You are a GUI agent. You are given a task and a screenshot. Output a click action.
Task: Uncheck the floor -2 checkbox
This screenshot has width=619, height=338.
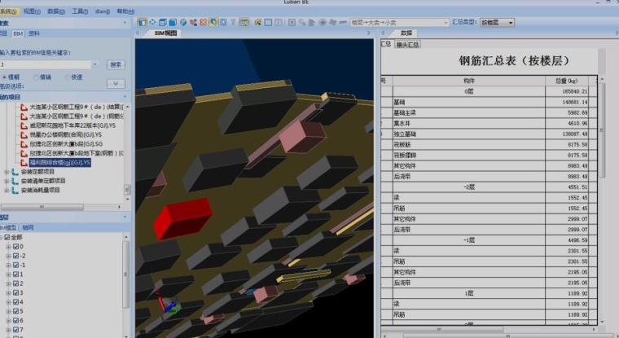pyautogui.click(x=15, y=255)
